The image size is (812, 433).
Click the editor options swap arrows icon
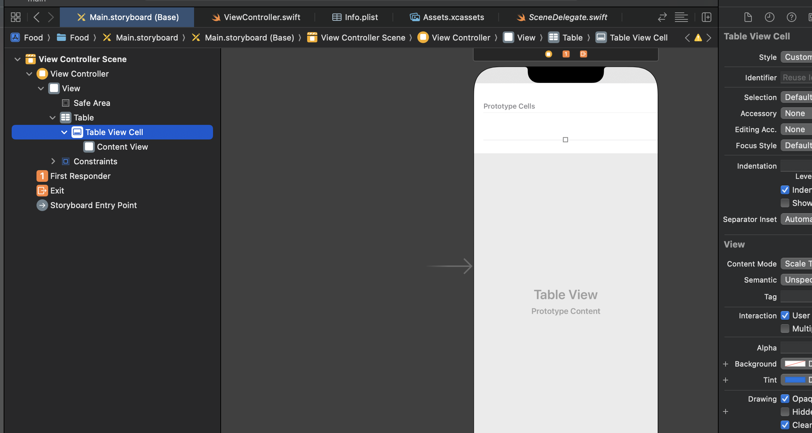coord(662,17)
